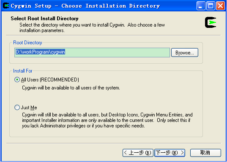Click the 'Install For' group label
The image size is (227, 162).
pyautogui.click(x=23, y=71)
